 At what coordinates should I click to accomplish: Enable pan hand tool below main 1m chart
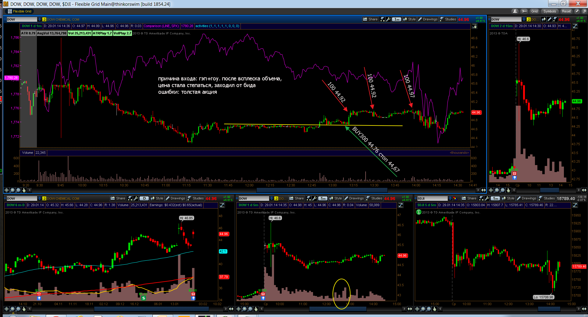coord(24,190)
